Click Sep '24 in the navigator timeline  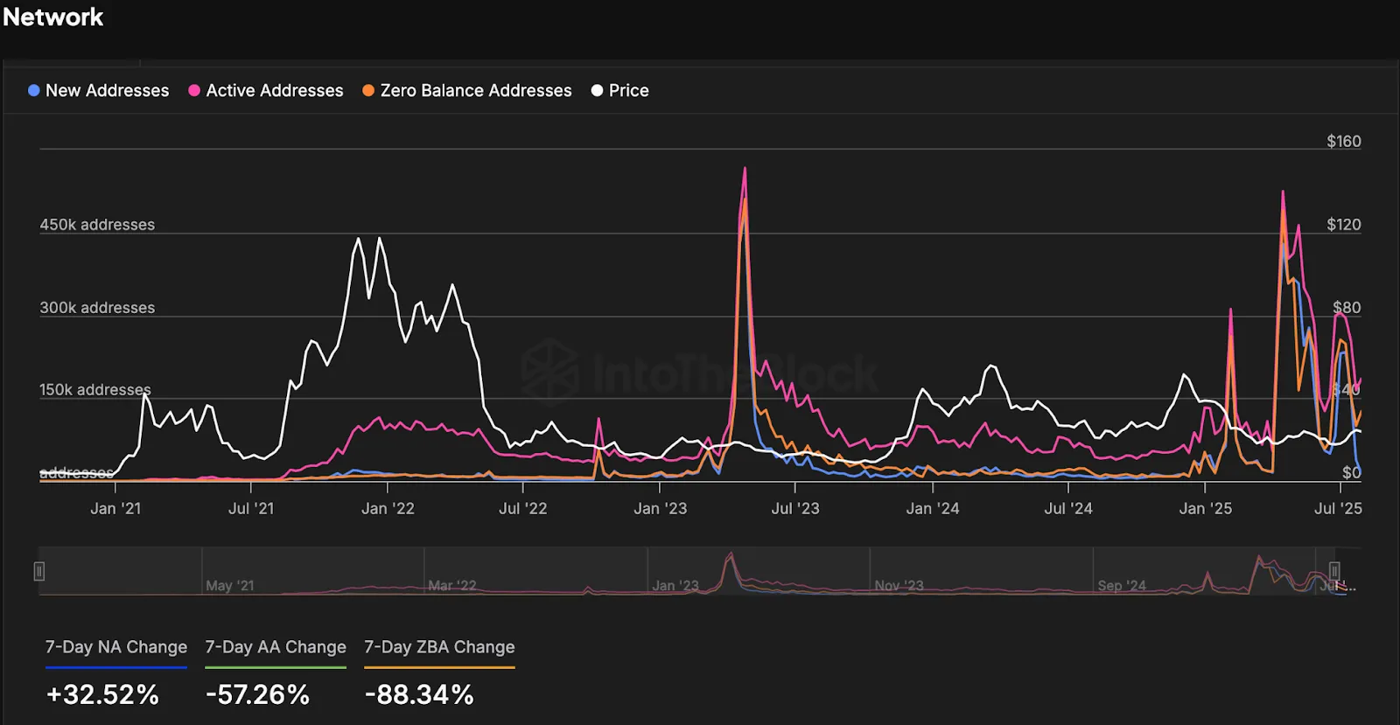tap(1122, 586)
